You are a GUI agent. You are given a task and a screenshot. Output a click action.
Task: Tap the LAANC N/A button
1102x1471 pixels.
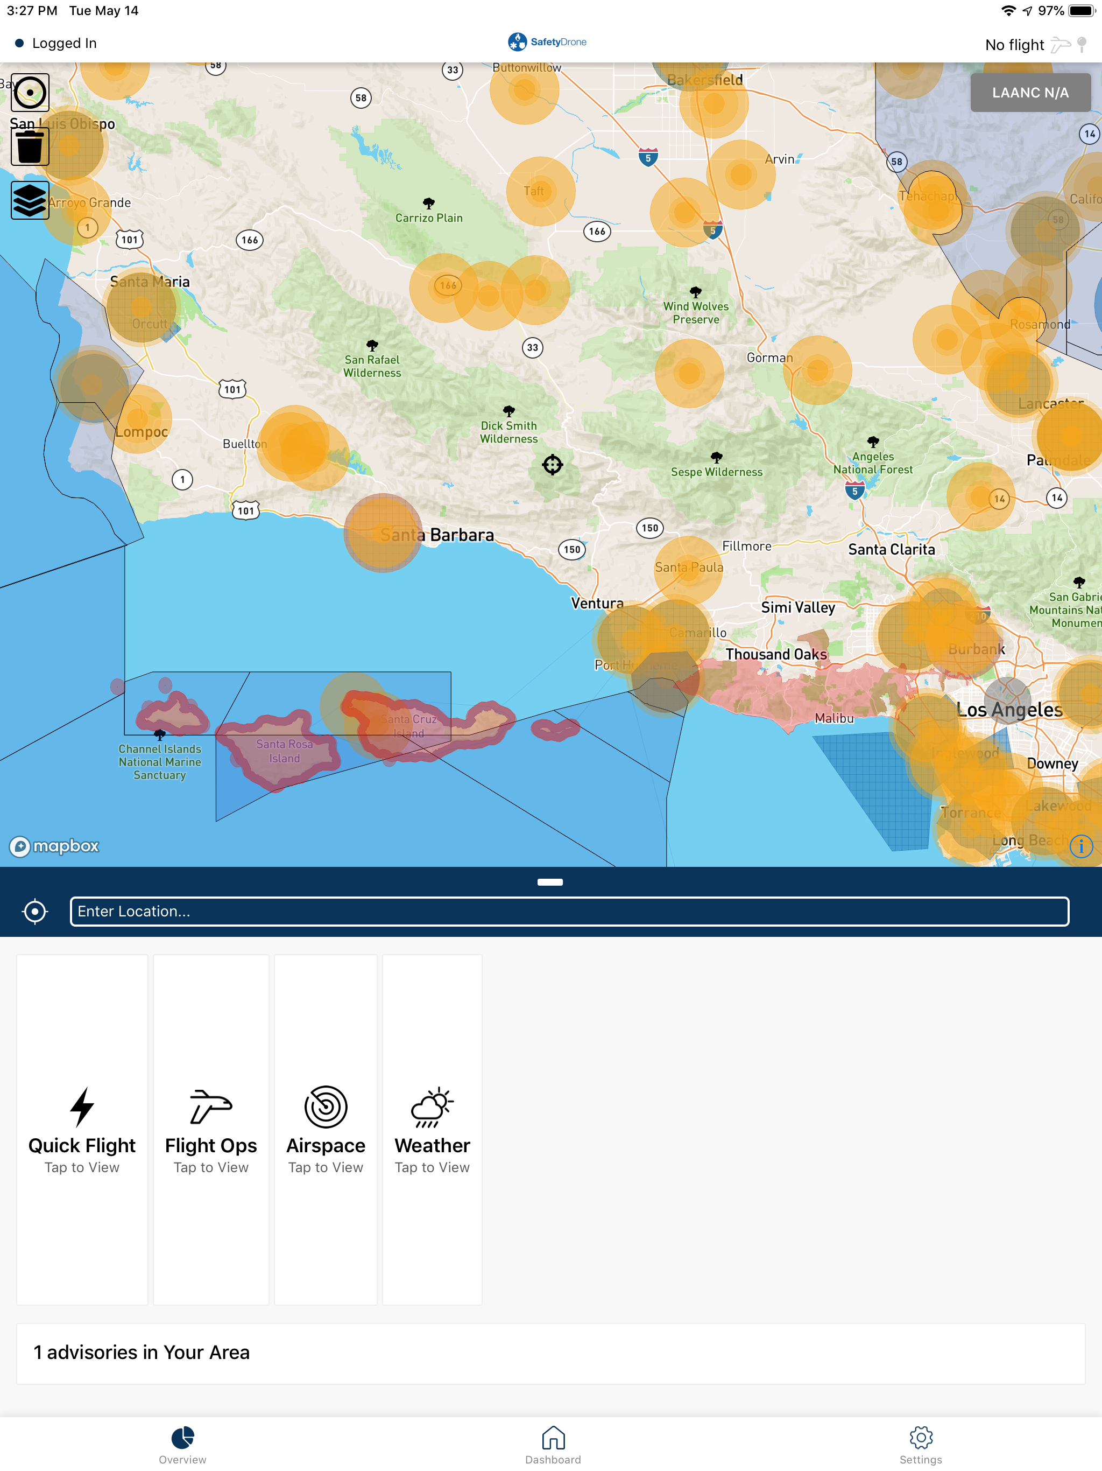(1030, 93)
